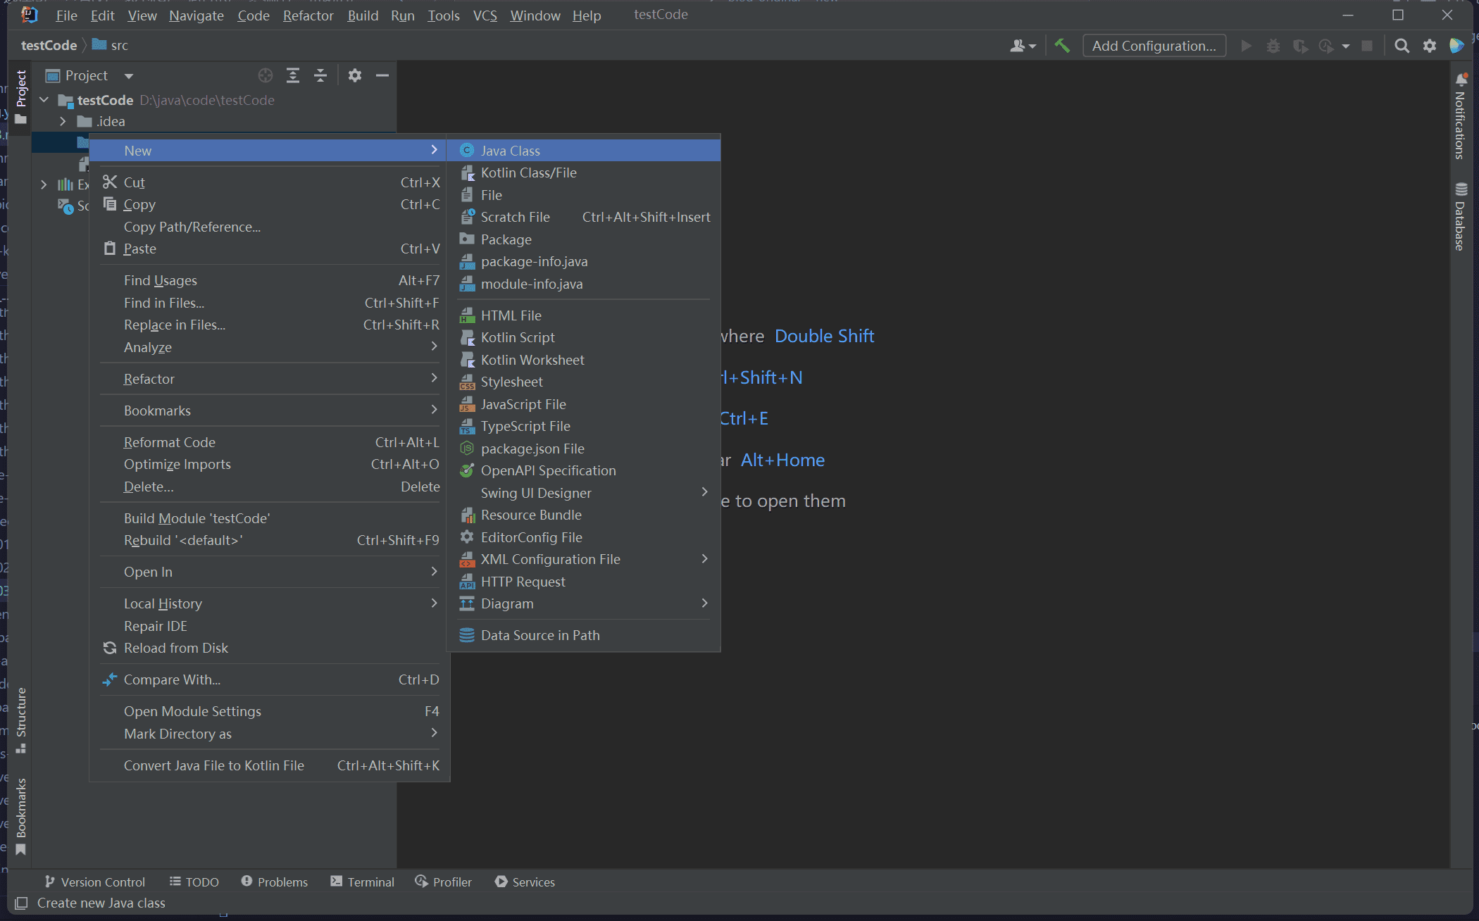Screen dimensions: 1479x921
Task: Click the TypeScript File option
Action: pyautogui.click(x=525, y=425)
